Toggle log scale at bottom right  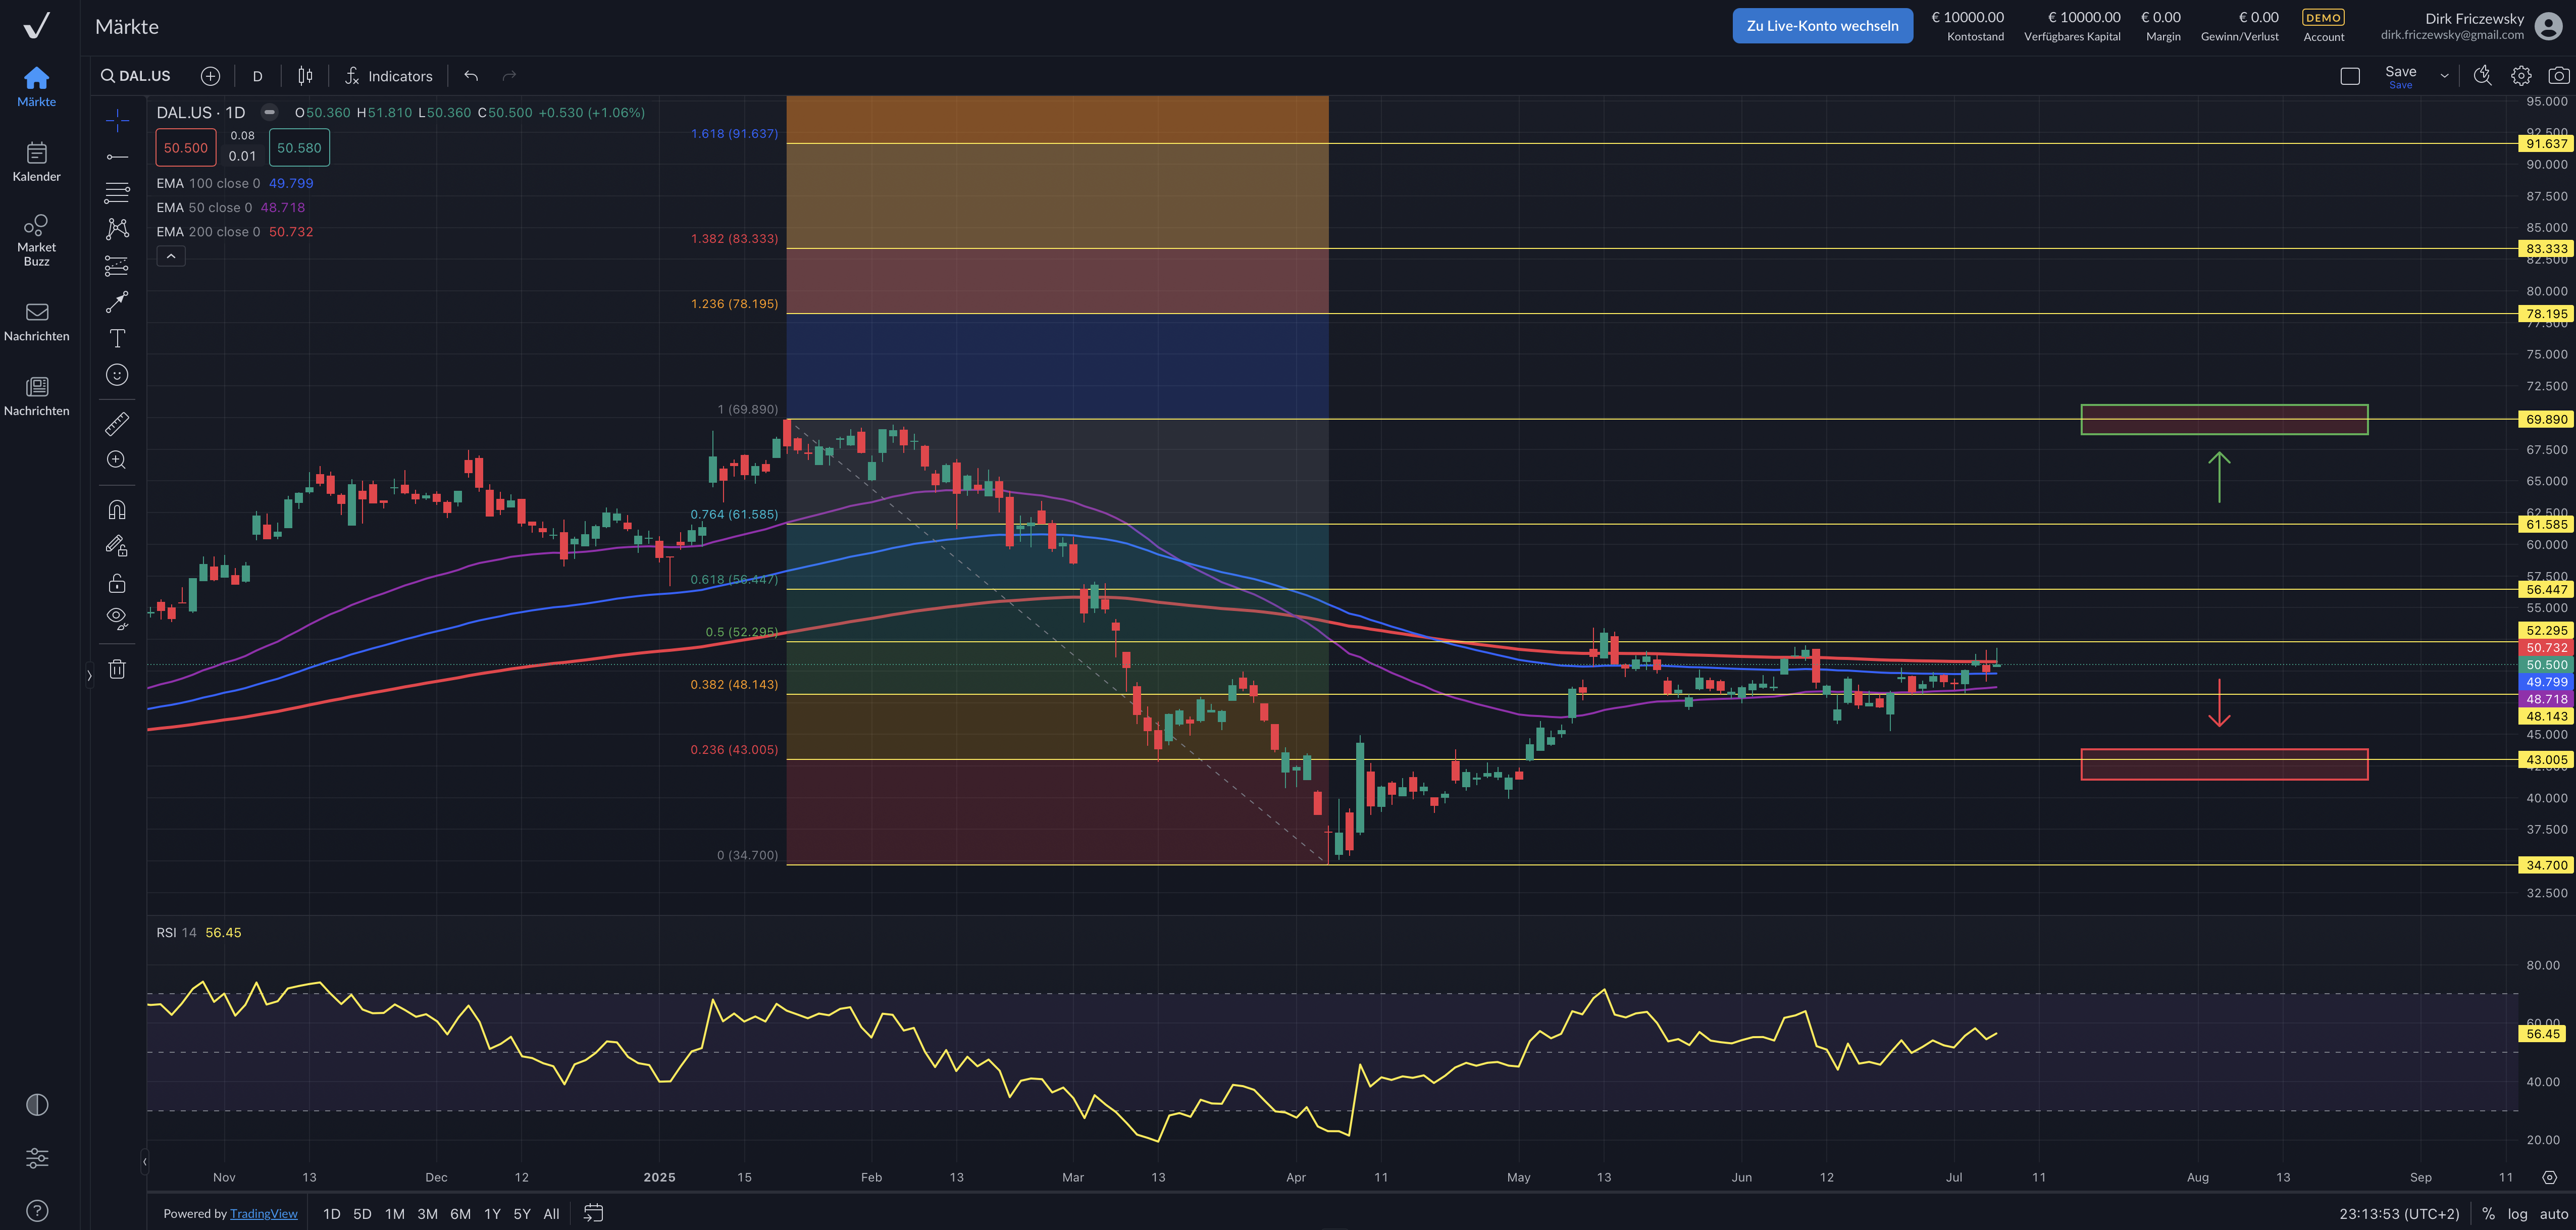point(2517,1213)
